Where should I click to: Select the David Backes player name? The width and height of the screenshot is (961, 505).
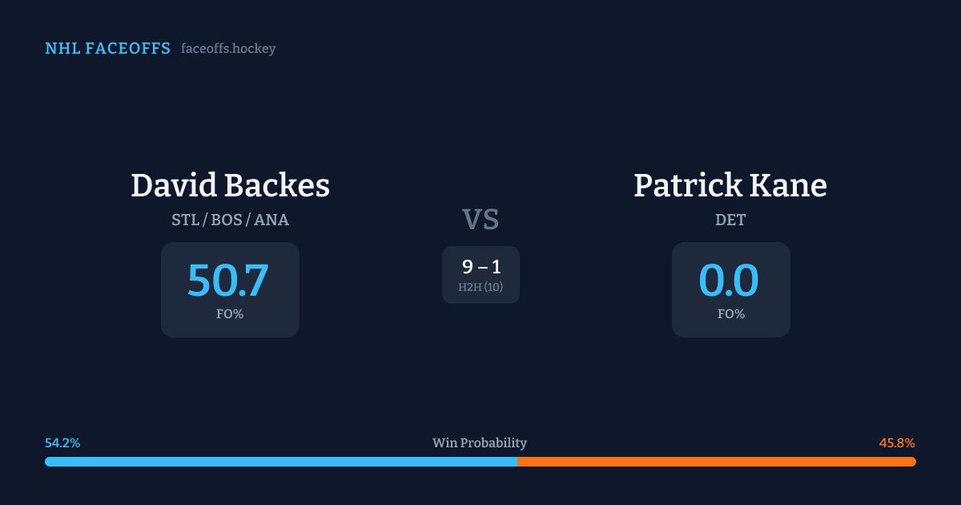(x=230, y=185)
